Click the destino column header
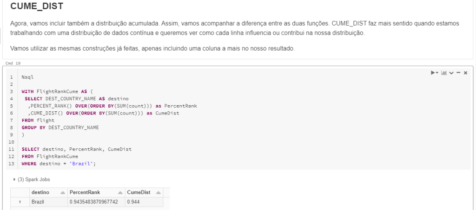Image resolution: width=476 pixels, height=210 pixels. click(x=40, y=192)
